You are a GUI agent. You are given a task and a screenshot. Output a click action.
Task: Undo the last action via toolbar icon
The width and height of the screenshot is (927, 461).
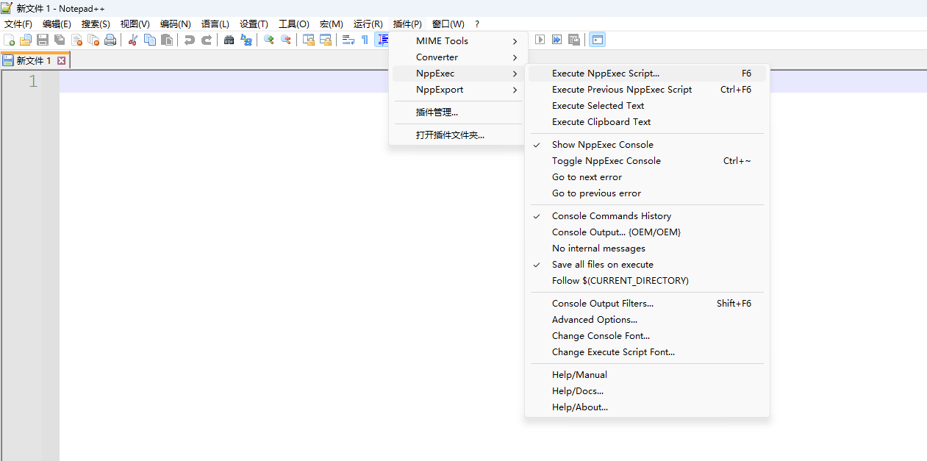click(x=190, y=40)
